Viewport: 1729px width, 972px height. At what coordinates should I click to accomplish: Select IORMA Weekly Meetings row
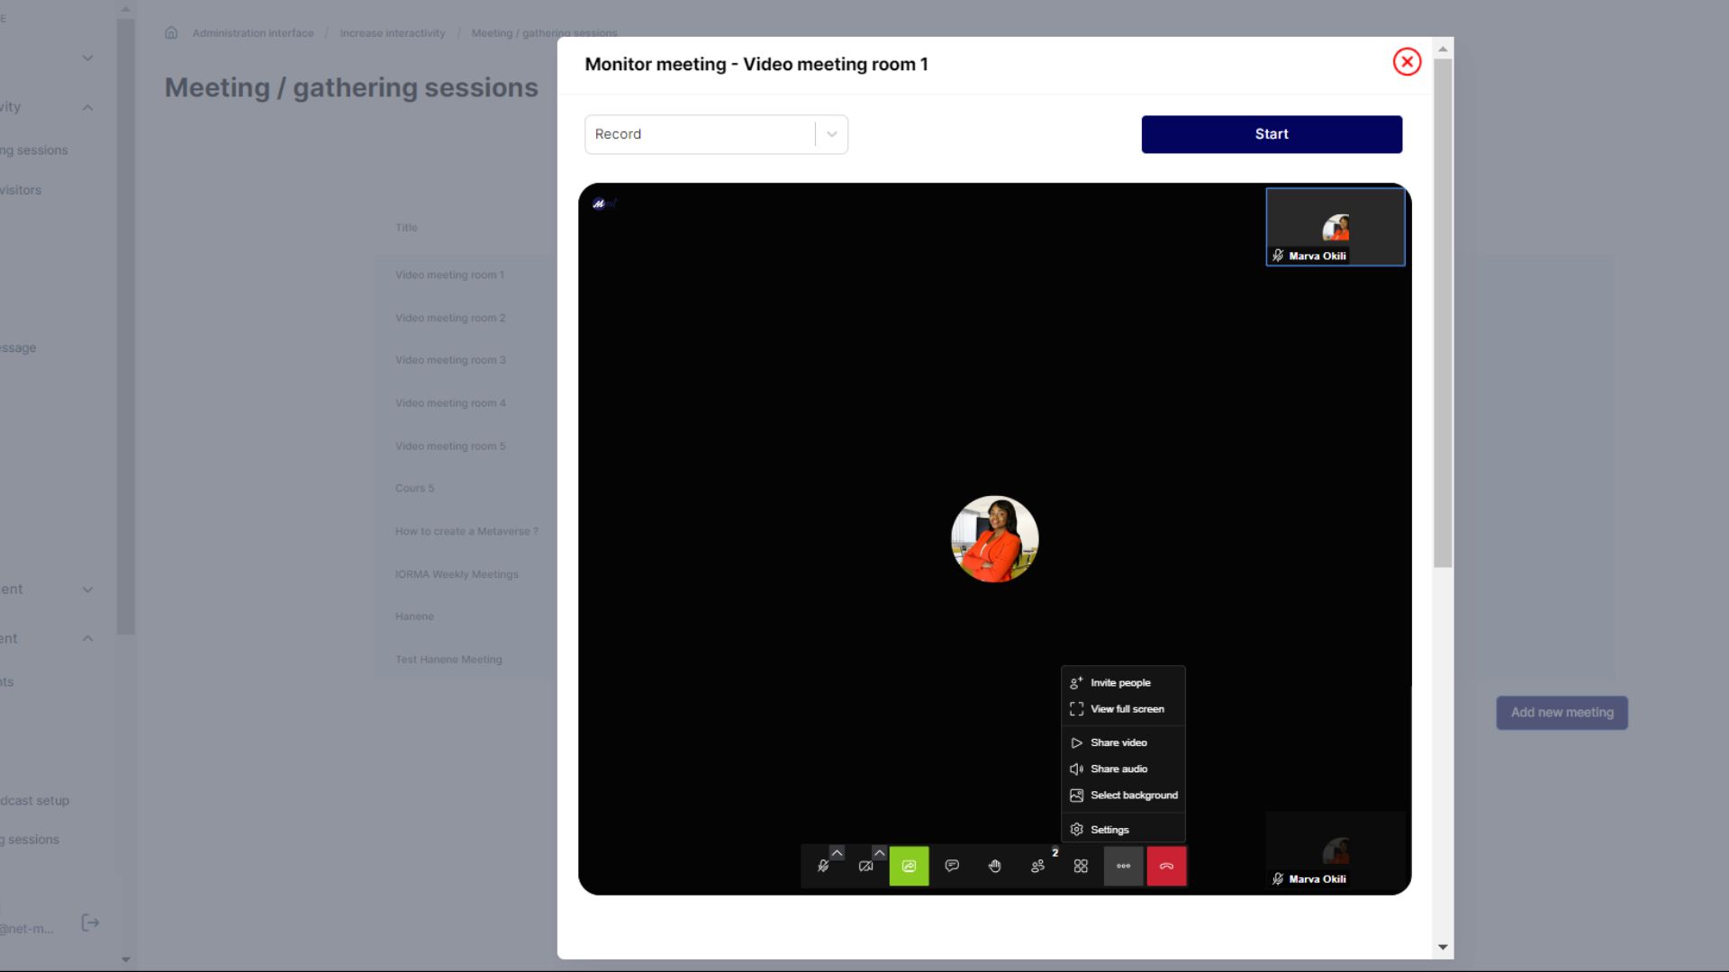pos(457,574)
